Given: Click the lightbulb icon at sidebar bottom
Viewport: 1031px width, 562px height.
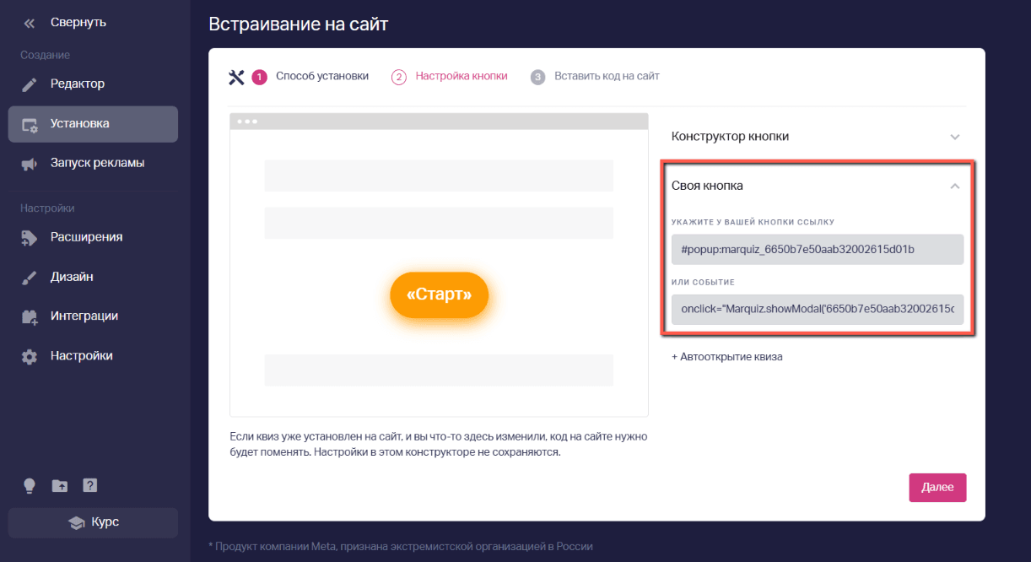Looking at the screenshot, I should pyautogui.click(x=30, y=486).
